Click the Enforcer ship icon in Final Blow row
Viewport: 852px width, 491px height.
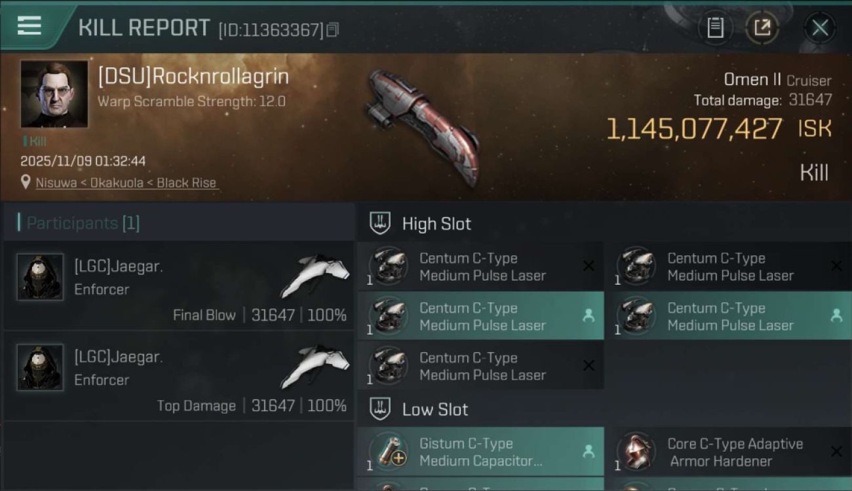tap(315, 276)
